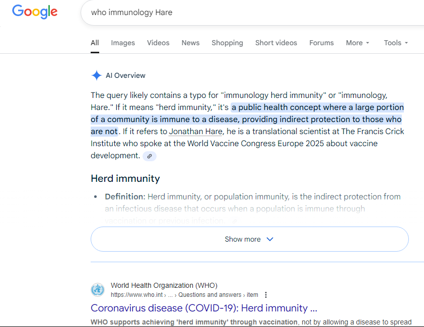
Task: Click the source link chip icon
Action: click(x=150, y=156)
